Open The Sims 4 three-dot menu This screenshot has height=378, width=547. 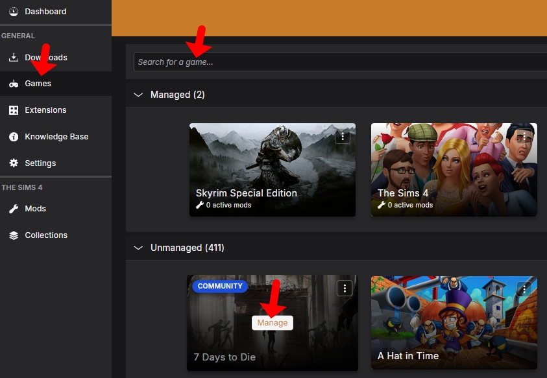point(524,136)
